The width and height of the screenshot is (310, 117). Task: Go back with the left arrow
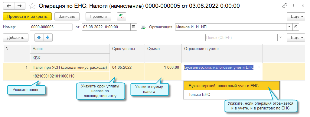click(x=9, y=6)
